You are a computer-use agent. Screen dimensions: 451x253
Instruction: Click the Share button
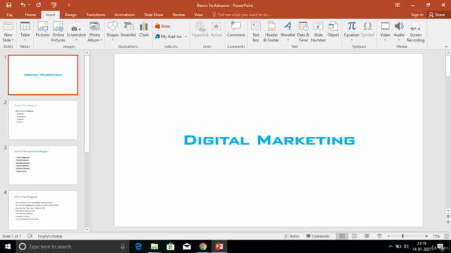[437, 15]
